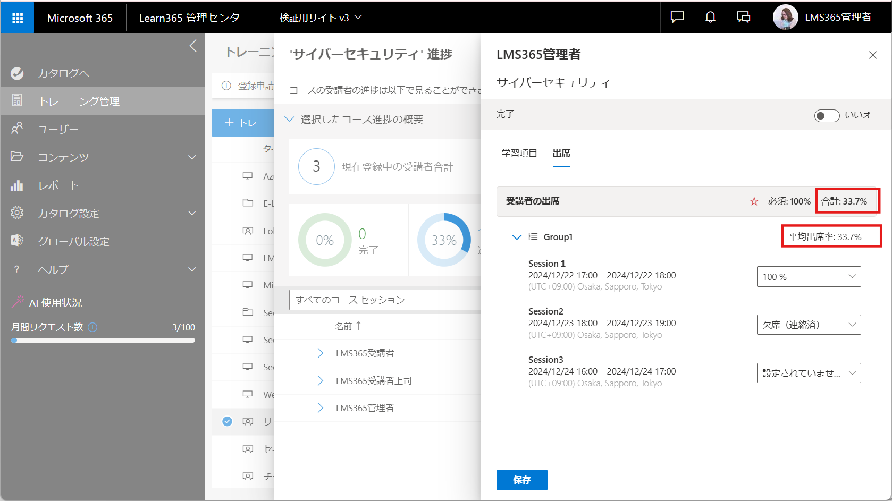This screenshot has height=501, width=892.
Task: Click the Microsoft 365 header link
Action: pyautogui.click(x=80, y=18)
